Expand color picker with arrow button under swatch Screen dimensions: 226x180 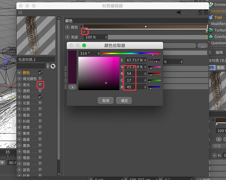tap(73, 87)
